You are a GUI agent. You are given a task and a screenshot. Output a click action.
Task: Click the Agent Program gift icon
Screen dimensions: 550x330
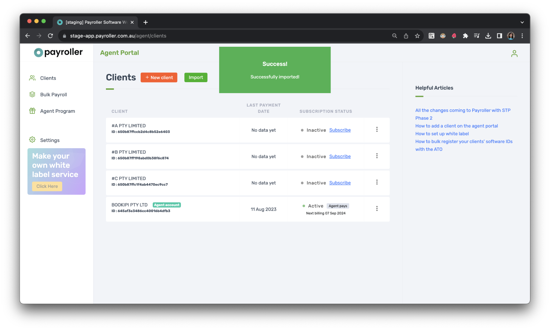pos(32,111)
